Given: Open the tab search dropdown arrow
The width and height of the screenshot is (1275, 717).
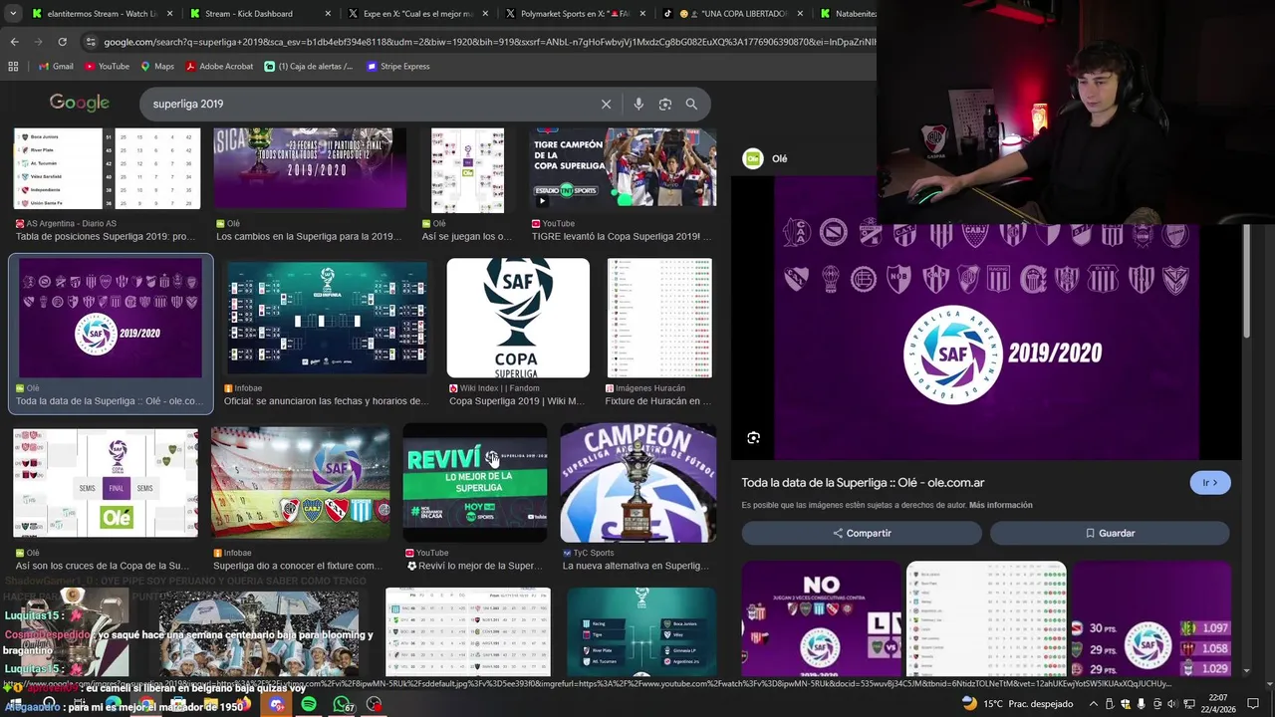Looking at the screenshot, I should pyautogui.click(x=13, y=14).
